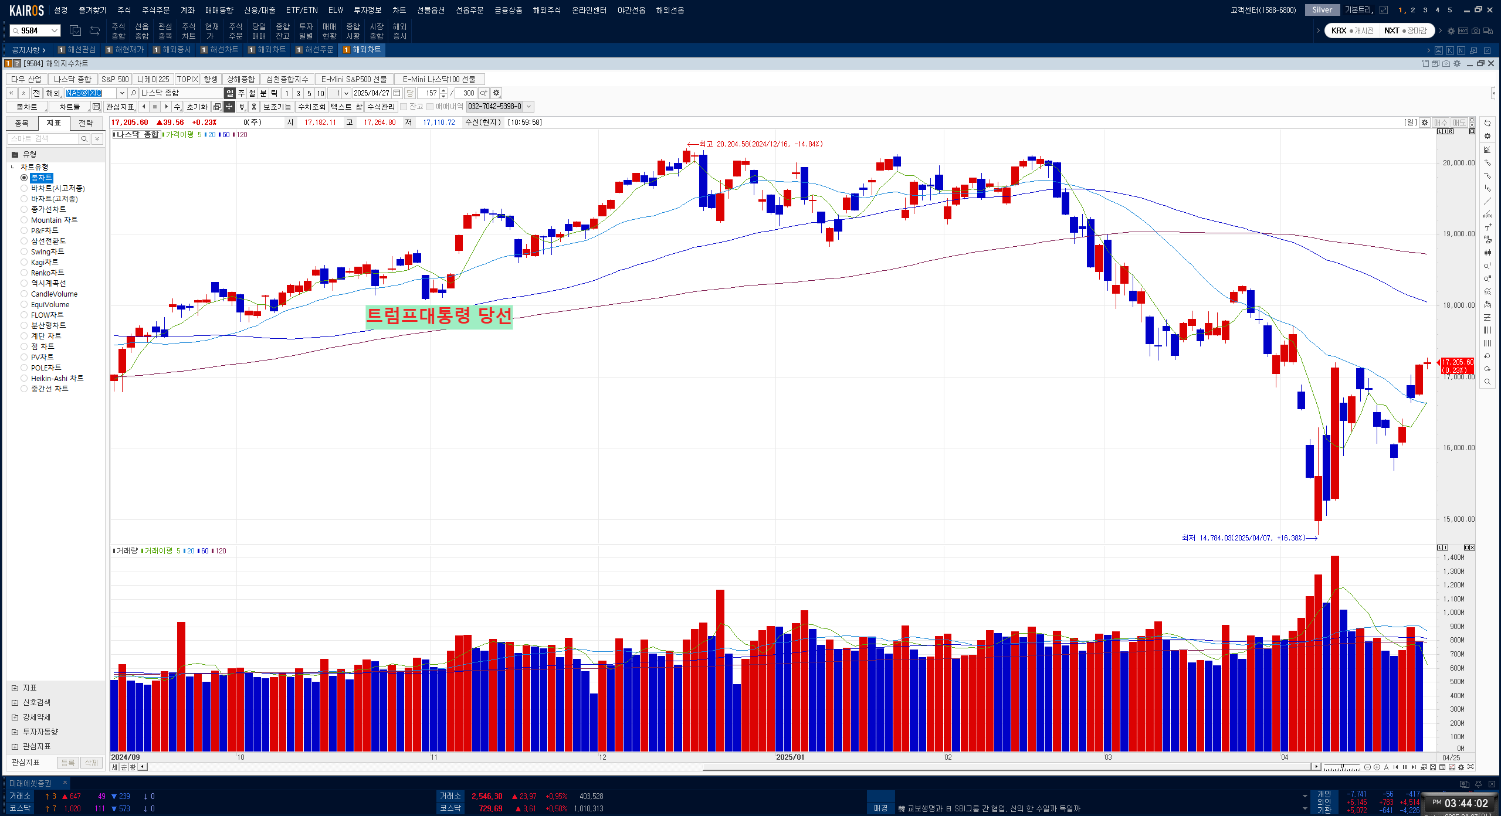This screenshot has width=1501, height=816.
Task: Click the 보조기능 button
Action: click(277, 107)
